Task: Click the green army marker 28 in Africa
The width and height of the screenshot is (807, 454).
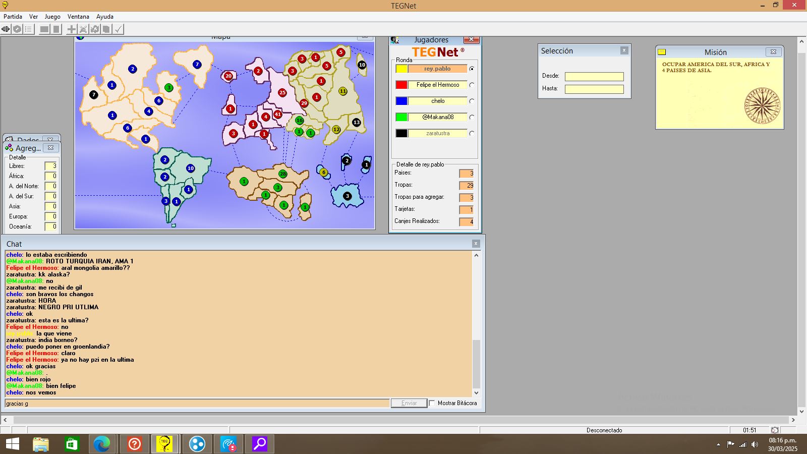Action: coord(283,174)
